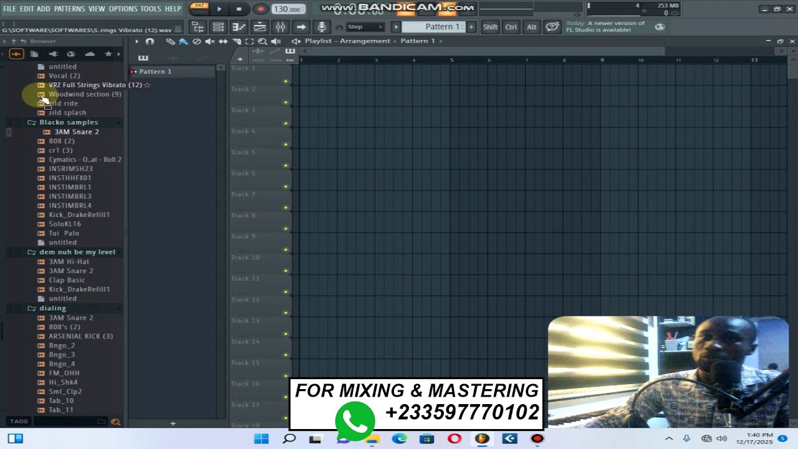The width and height of the screenshot is (798, 449).
Task: Open the Browser options arrow menu
Action: 5,41
